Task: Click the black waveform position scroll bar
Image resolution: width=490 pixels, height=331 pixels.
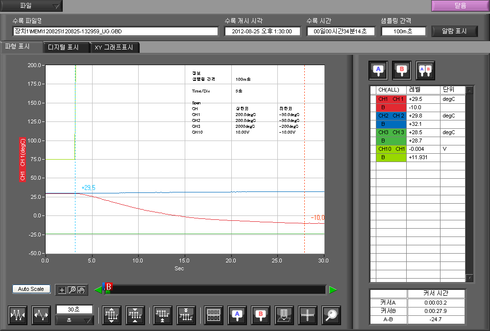Action: (216, 290)
